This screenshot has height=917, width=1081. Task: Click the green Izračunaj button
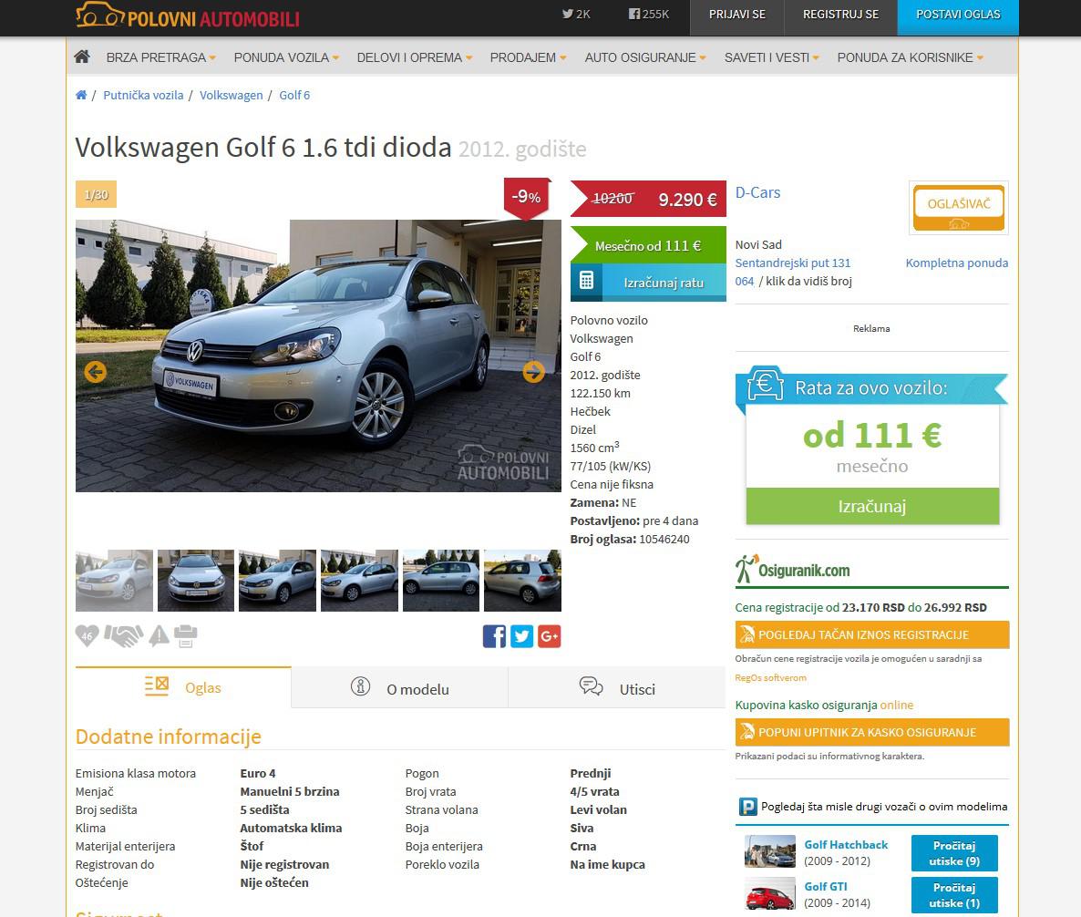point(872,506)
